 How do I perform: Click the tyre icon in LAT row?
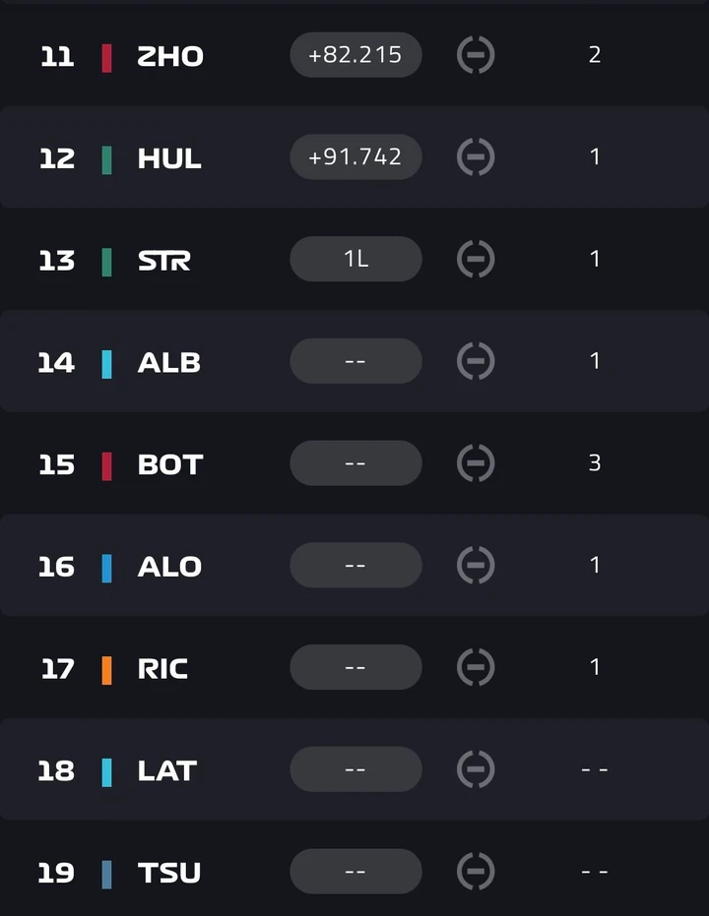click(476, 768)
